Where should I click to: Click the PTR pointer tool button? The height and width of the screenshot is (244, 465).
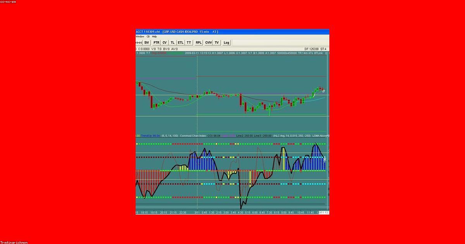tap(156, 43)
